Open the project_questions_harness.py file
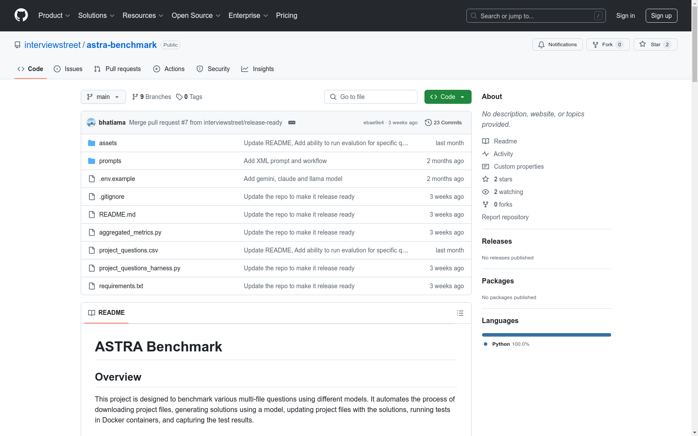Screen dimensions: 698x436 [140, 268]
